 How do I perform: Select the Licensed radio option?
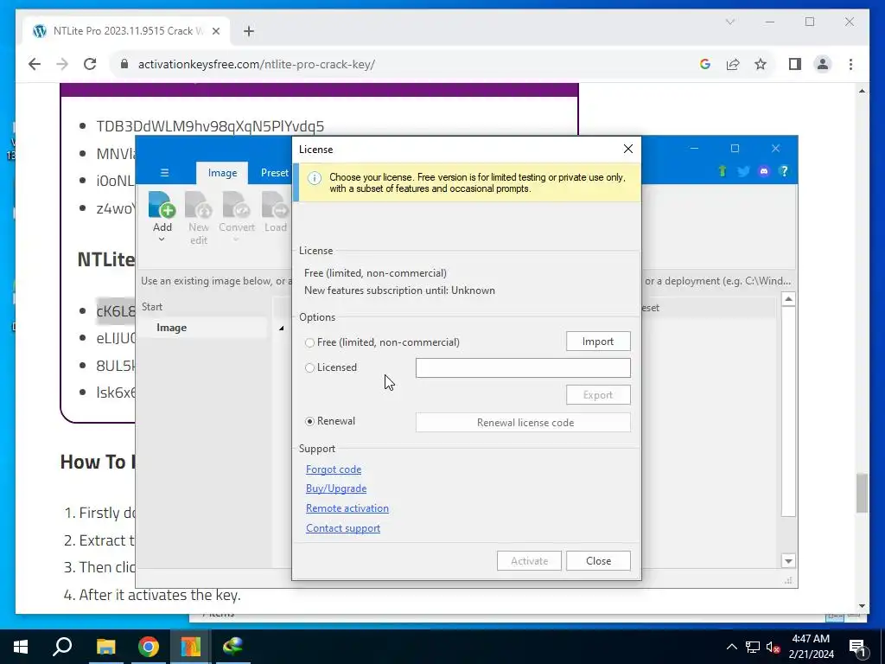pyautogui.click(x=309, y=368)
